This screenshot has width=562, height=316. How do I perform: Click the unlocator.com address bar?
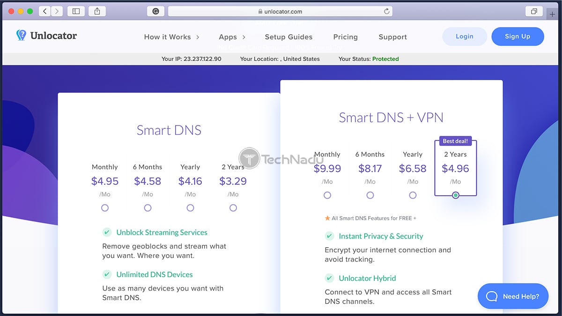click(280, 11)
